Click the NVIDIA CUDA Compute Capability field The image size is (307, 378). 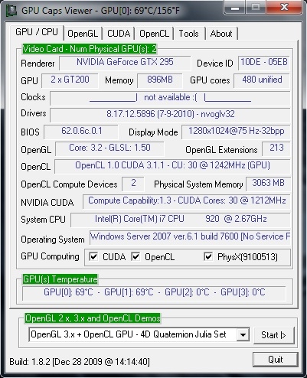coord(187,201)
